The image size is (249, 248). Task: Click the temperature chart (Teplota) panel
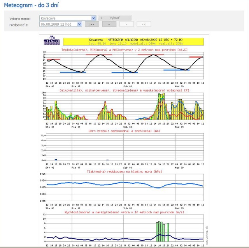click(124, 65)
